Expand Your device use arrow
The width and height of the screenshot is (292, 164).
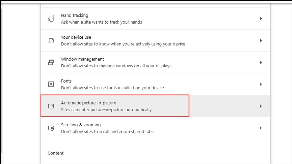coord(261,40)
